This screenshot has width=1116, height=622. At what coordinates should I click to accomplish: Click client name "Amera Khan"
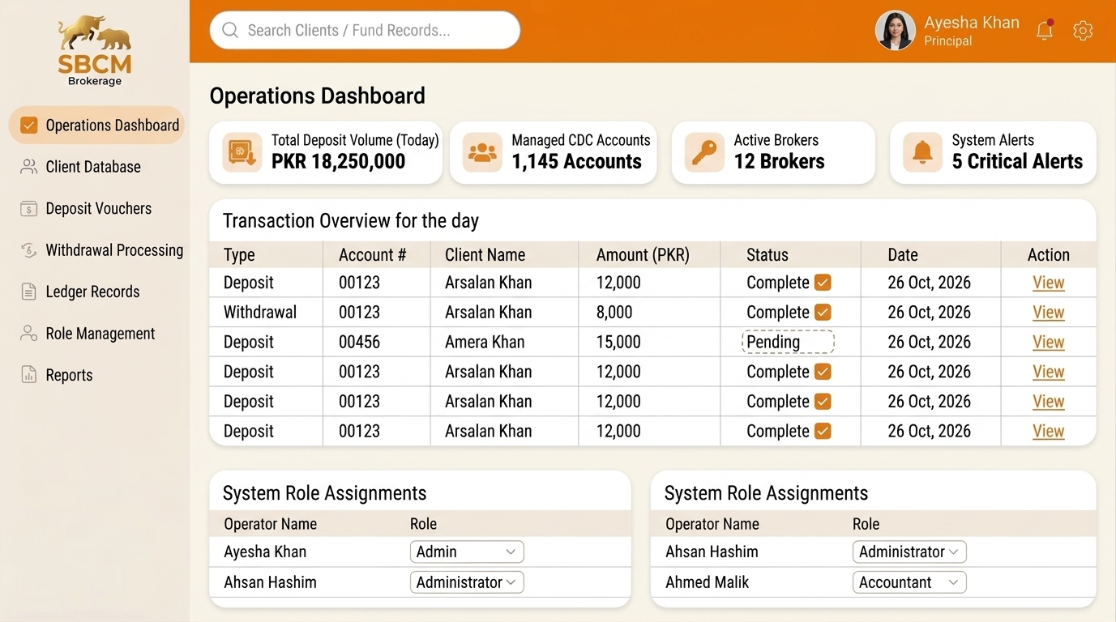[x=485, y=342]
